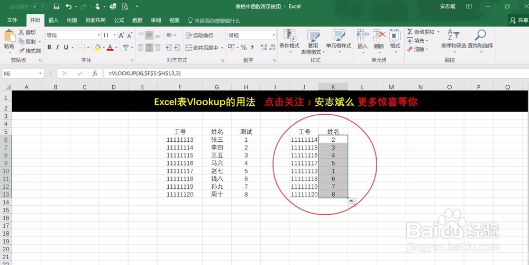
Task: Toggle align text right
Action: pos(157,48)
